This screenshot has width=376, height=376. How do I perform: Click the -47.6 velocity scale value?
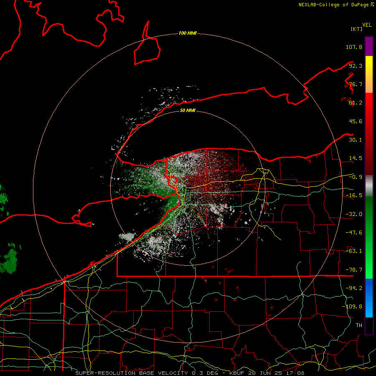tap(354, 233)
